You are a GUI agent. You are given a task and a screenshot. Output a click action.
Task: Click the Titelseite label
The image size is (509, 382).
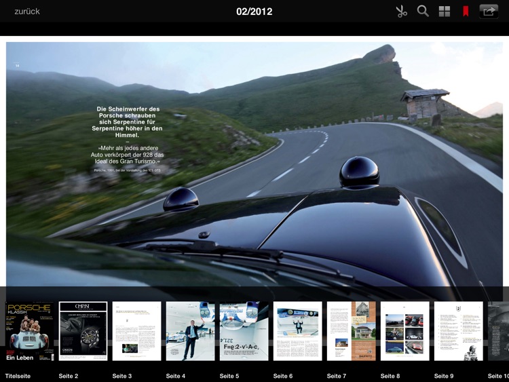tap(18, 376)
